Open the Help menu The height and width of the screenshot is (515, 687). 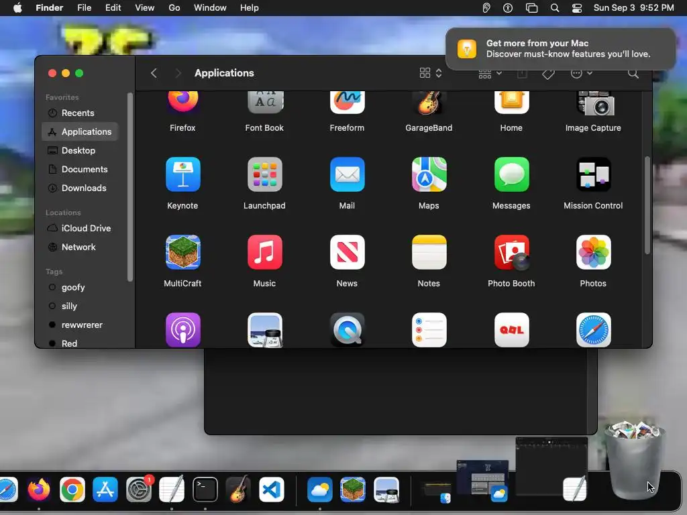pyautogui.click(x=250, y=8)
